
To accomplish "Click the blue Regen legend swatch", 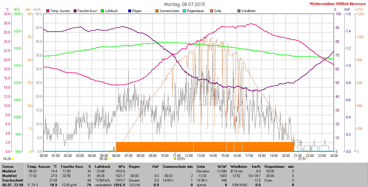I will click(x=130, y=11).
